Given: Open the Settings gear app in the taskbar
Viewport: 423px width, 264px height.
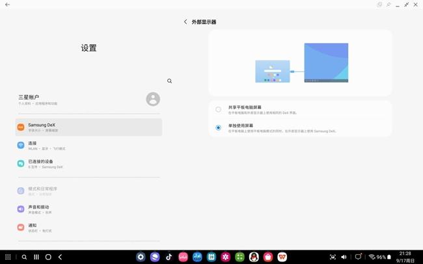Looking at the screenshot, I should pyautogui.click(x=141, y=257).
